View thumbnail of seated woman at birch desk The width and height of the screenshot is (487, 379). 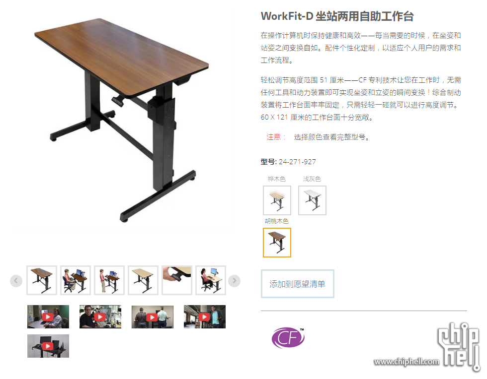211,280
